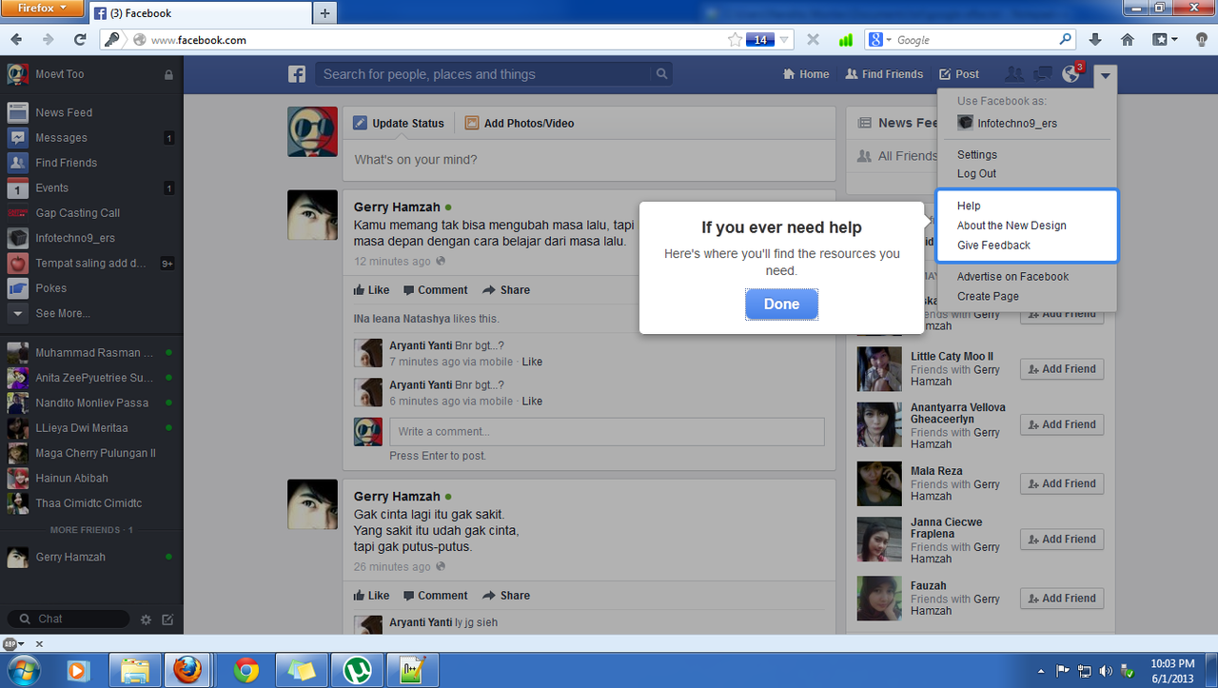Select Create Page menu entry
Viewport: 1218px width, 688px height.
[988, 296]
